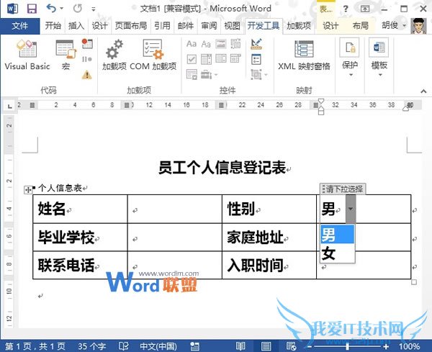432x352 pixels.
Task: Toggle Design Mode
Action: (x=256, y=44)
